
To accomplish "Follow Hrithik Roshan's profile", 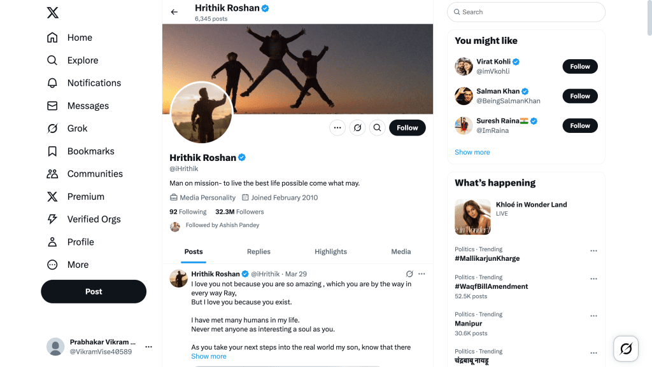I will click(x=407, y=128).
